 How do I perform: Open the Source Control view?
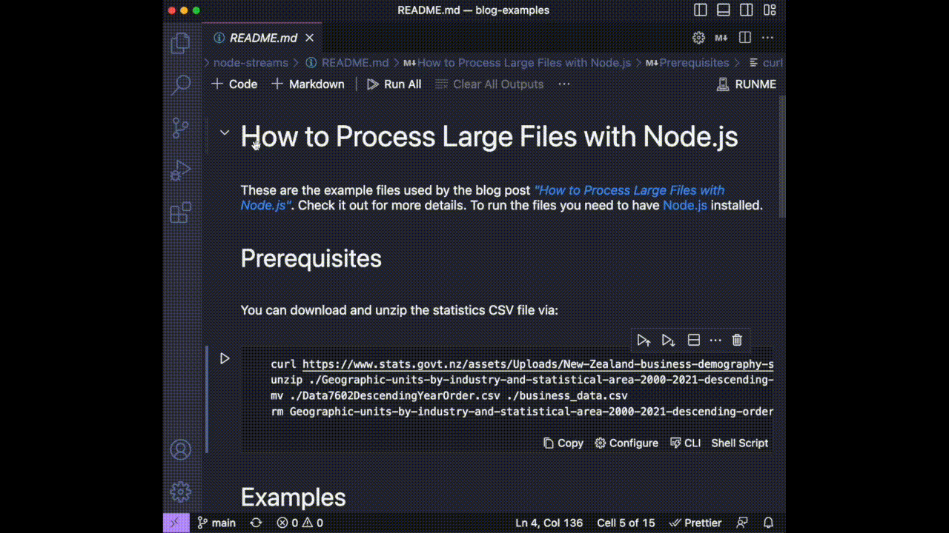(181, 128)
